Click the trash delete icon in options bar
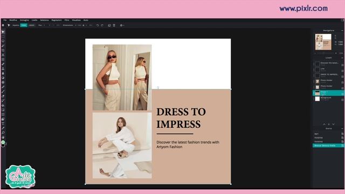Viewport: 345px width, 194px height. (x=114, y=25)
